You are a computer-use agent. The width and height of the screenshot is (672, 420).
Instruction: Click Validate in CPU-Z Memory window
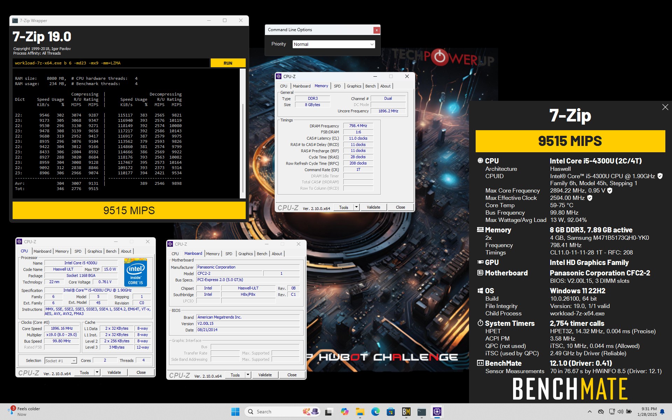click(373, 207)
